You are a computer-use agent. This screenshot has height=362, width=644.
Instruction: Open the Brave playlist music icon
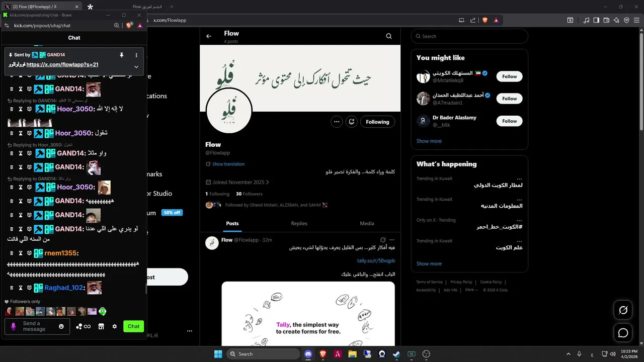[x=586, y=20]
